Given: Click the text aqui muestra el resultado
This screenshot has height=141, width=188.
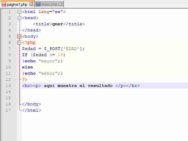Looking at the screenshot, I should click(x=78, y=86).
